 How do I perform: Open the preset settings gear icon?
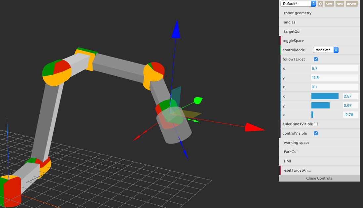(x=320, y=4)
